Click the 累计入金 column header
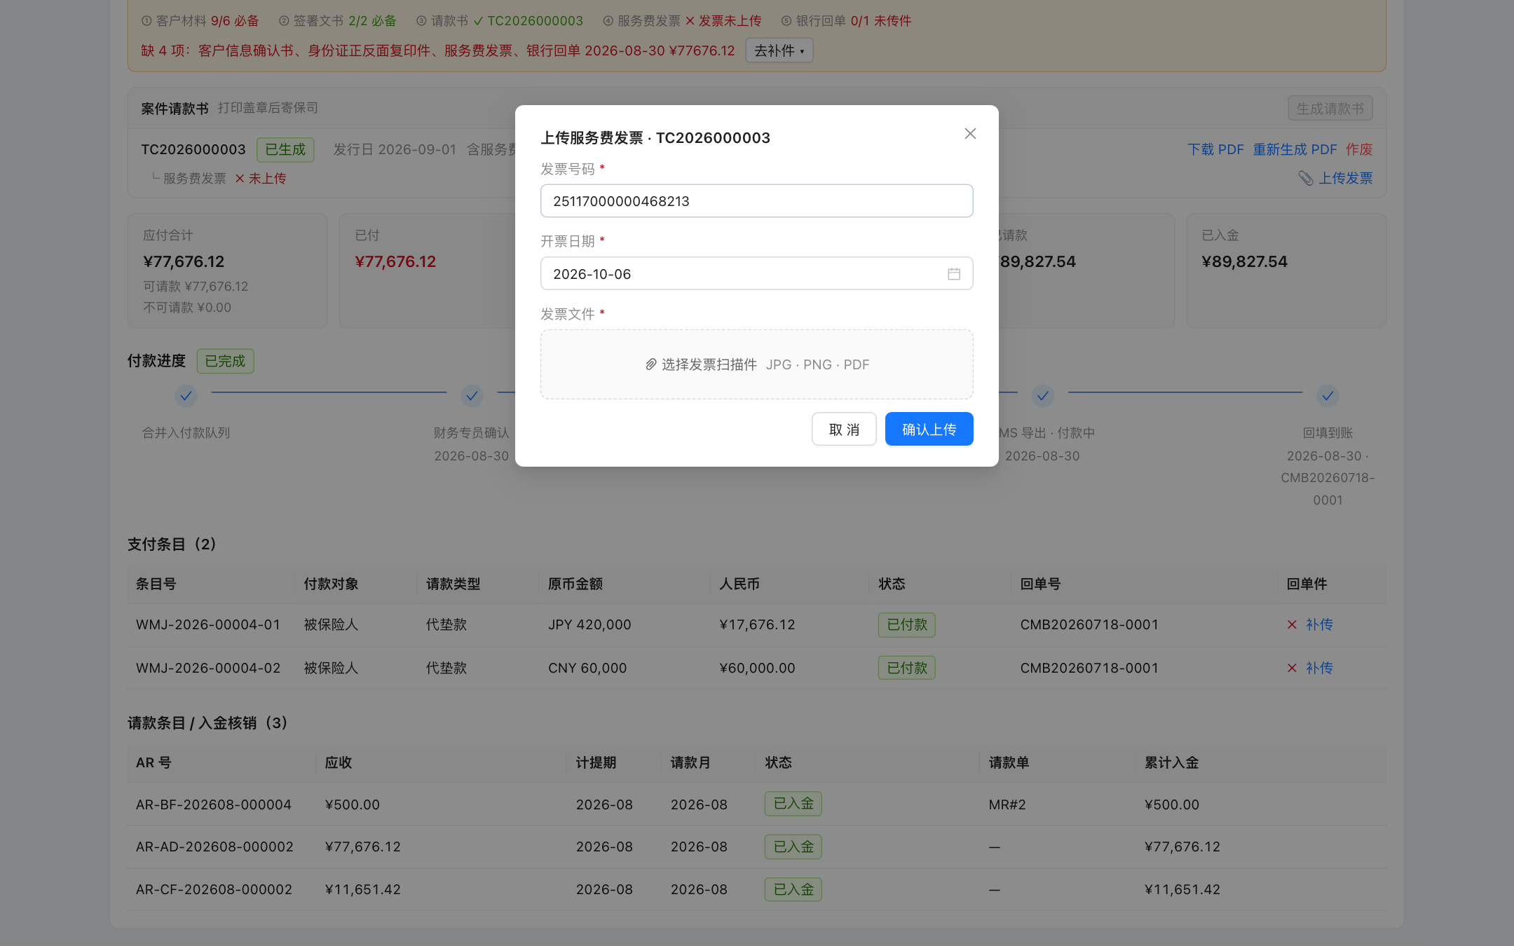This screenshot has width=1514, height=946. (x=1171, y=762)
